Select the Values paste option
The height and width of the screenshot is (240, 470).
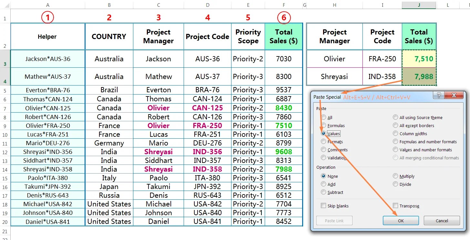coord(323,133)
